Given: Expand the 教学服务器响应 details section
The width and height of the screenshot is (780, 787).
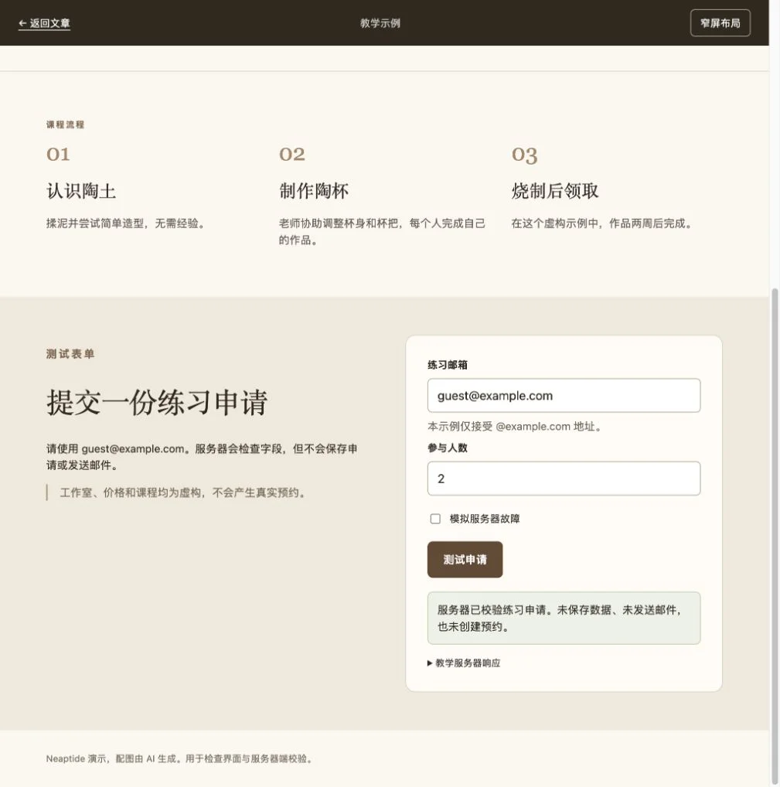Looking at the screenshot, I should [x=464, y=663].
